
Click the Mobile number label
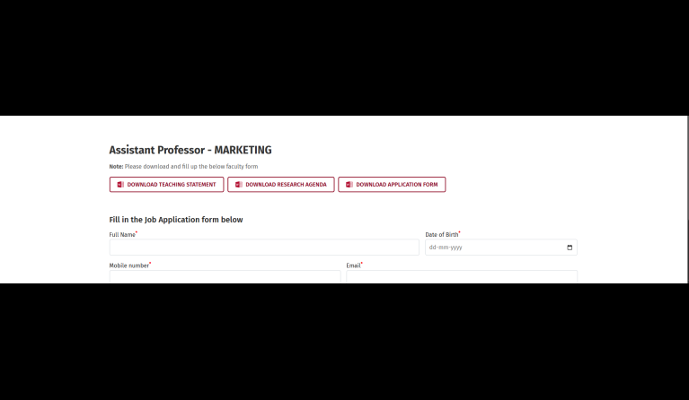[x=128, y=265]
